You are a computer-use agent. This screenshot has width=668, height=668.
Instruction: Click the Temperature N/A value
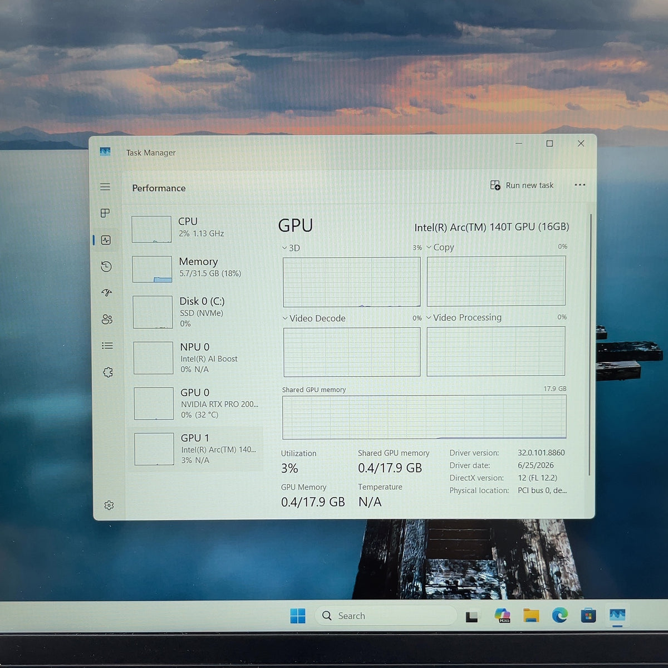pos(370,502)
